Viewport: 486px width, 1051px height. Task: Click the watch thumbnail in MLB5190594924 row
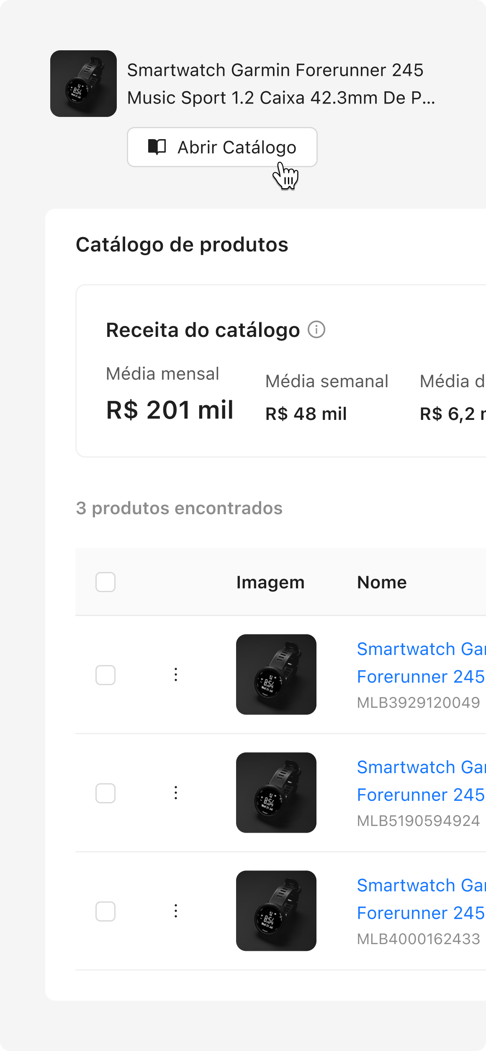pos(276,792)
